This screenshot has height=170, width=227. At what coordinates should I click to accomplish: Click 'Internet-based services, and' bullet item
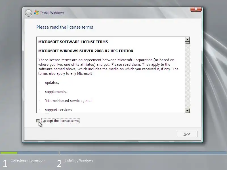click(68, 101)
